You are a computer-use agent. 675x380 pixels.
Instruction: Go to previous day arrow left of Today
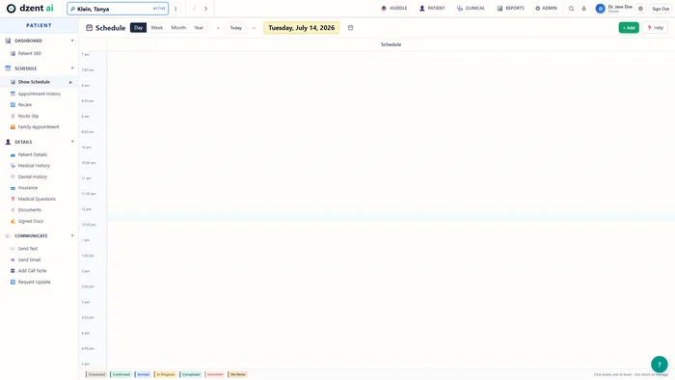[x=218, y=28]
